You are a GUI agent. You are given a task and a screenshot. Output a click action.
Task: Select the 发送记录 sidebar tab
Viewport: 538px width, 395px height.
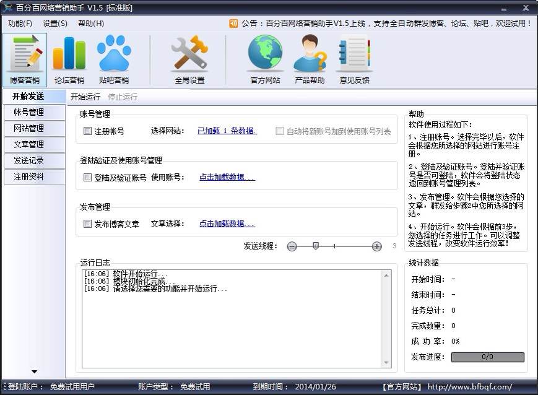34,160
